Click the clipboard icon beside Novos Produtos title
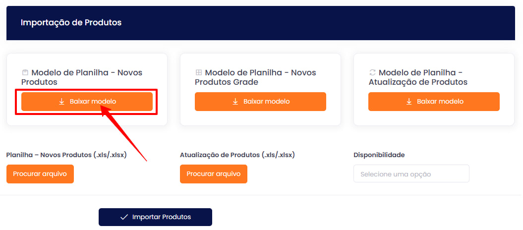The width and height of the screenshot is (523, 230). 25,72
